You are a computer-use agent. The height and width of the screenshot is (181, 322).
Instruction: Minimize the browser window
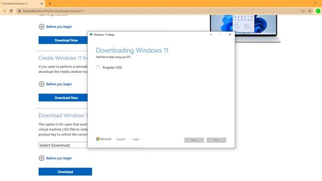coord(305,3)
